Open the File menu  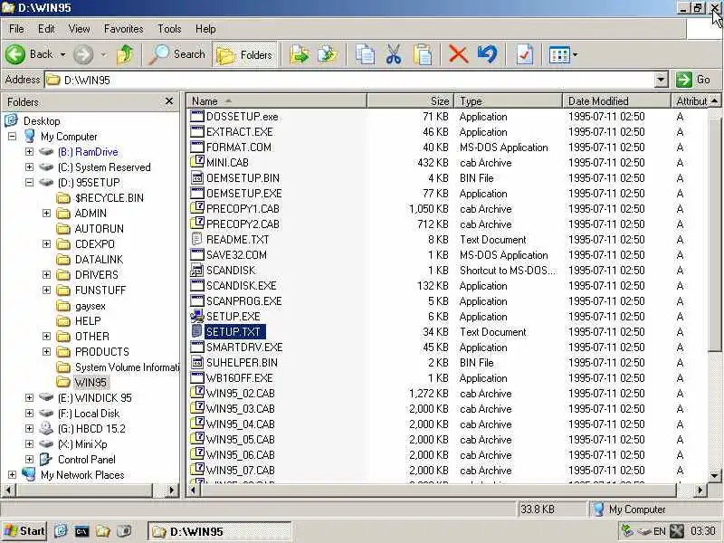16,29
